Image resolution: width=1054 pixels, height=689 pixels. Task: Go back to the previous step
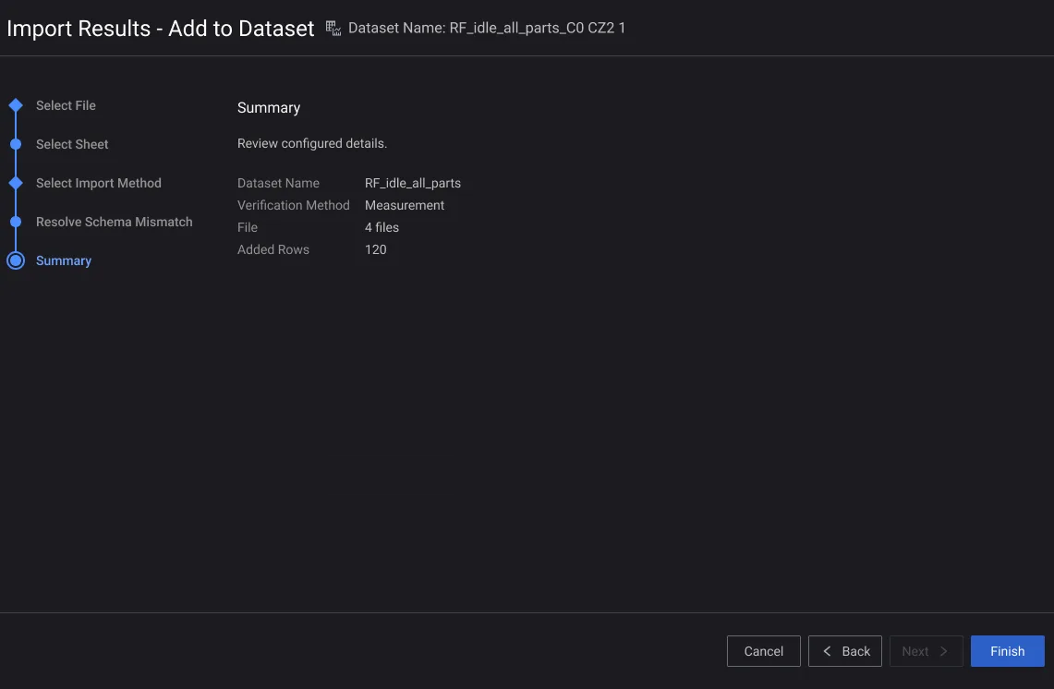coord(845,651)
